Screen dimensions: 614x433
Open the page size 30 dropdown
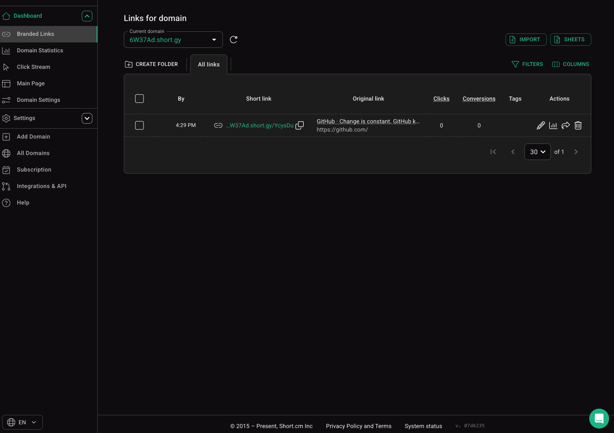click(537, 152)
